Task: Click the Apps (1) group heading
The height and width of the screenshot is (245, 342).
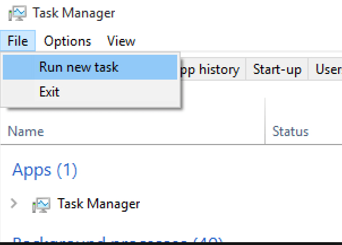Action: click(x=45, y=170)
